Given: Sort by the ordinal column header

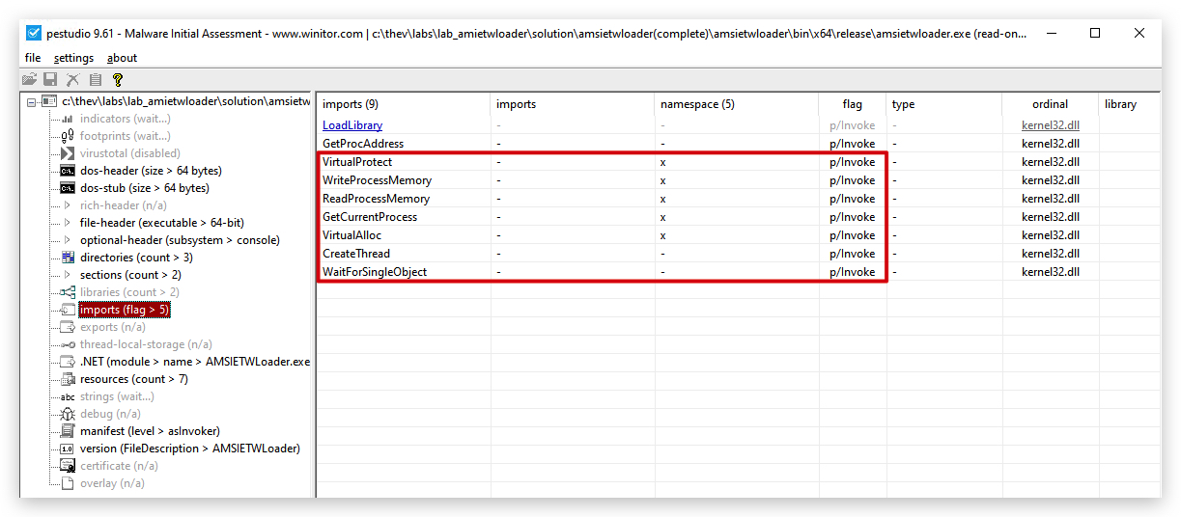Looking at the screenshot, I should (1050, 104).
